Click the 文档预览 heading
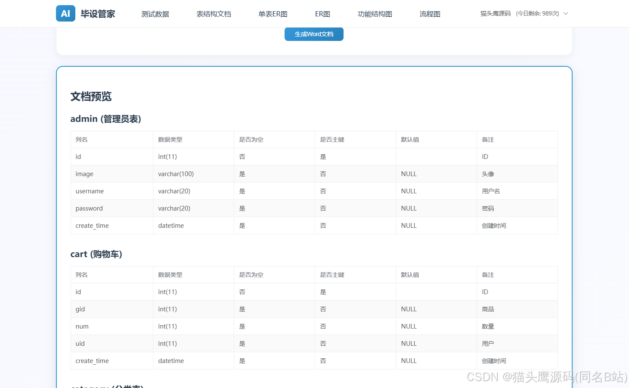The image size is (629, 388). [x=91, y=96]
